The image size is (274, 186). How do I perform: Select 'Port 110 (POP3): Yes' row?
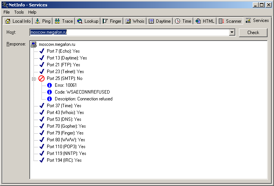click(x=66, y=147)
